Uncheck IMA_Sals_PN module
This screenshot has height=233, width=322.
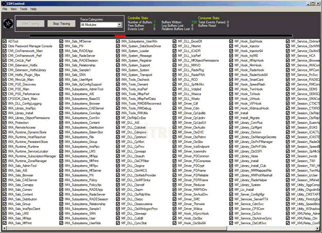(x=61, y=46)
